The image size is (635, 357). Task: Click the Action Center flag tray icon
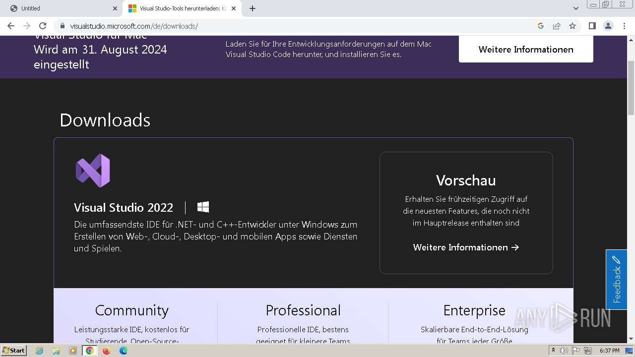(576, 351)
